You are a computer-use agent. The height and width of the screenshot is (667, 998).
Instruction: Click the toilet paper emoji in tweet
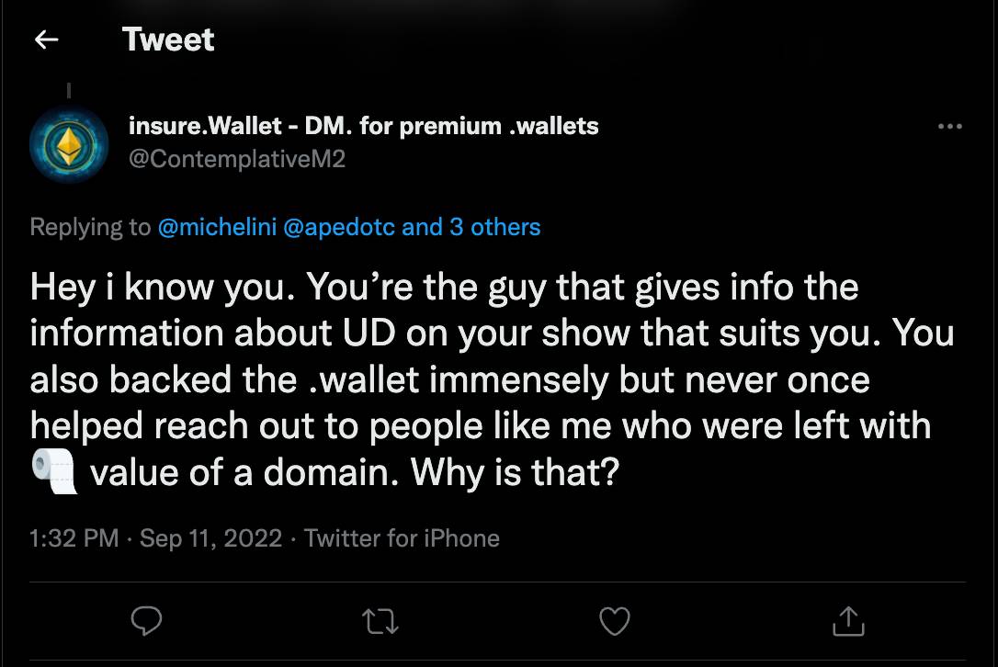coord(54,473)
